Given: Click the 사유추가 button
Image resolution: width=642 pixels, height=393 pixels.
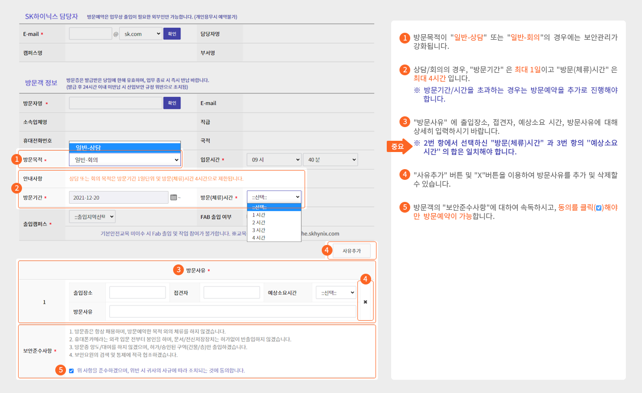Looking at the screenshot, I should 351,251.
